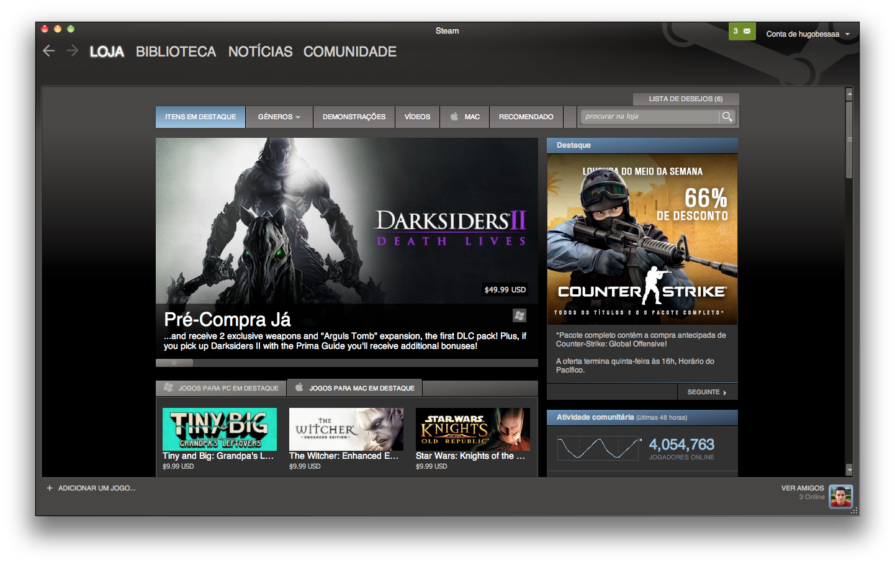Open The Witcher Enhanced Edition thumbnail

[346, 429]
